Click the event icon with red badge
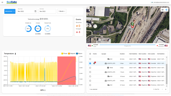Image resolution: width=171 pixels, height=96 pixels. click(95, 63)
